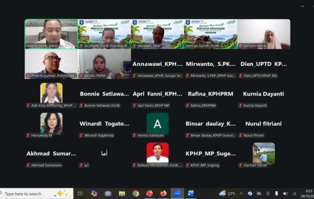This screenshot has width=314, height=199.
Task: Open the weather widget showing 27°
Action: coord(227,193)
